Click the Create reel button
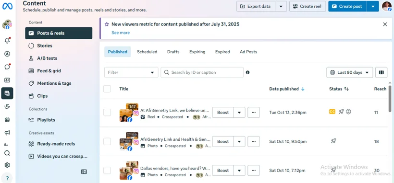The width and height of the screenshot is (394, 183). click(308, 6)
